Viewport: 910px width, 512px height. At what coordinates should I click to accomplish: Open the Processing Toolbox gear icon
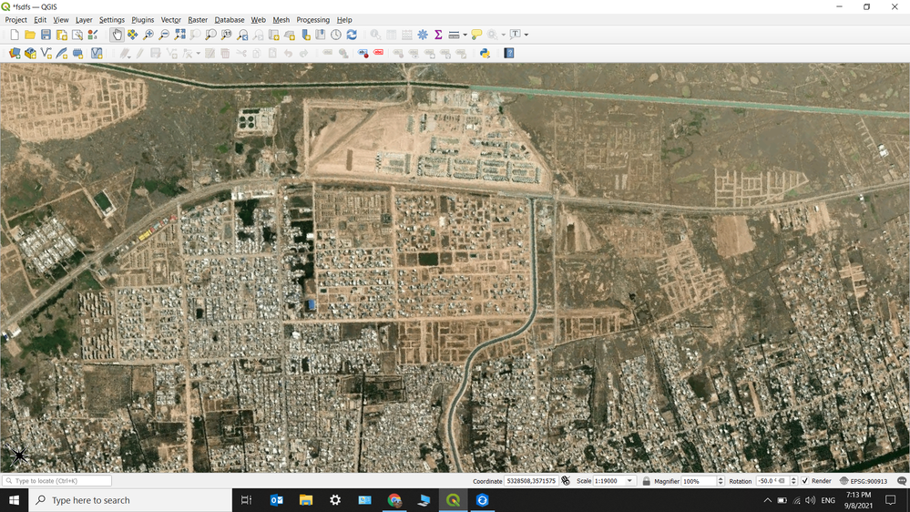pyautogui.click(x=422, y=35)
